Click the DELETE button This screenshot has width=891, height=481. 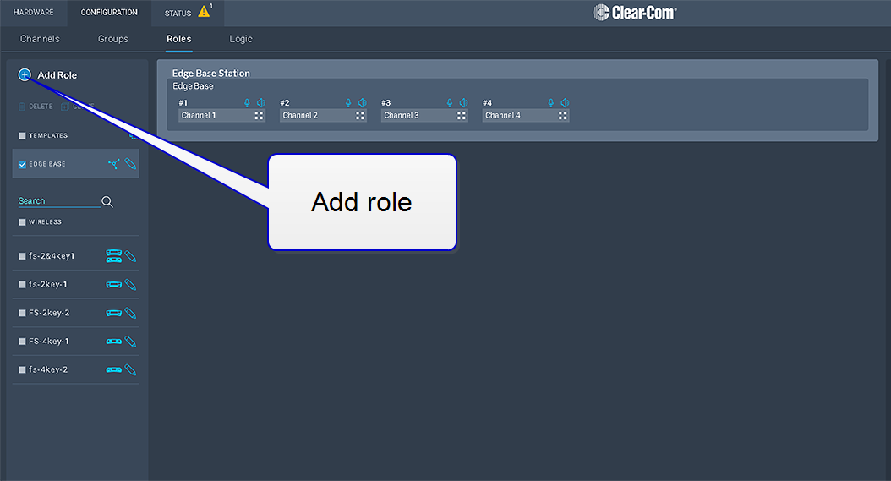[x=36, y=107]
